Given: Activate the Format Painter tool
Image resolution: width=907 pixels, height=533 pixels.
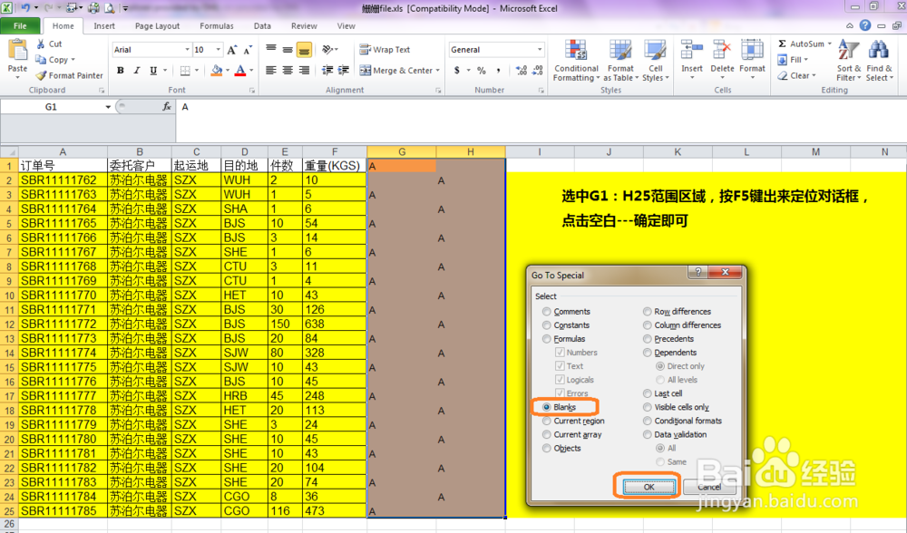Looking at the screenshot, I should [69, 76].
